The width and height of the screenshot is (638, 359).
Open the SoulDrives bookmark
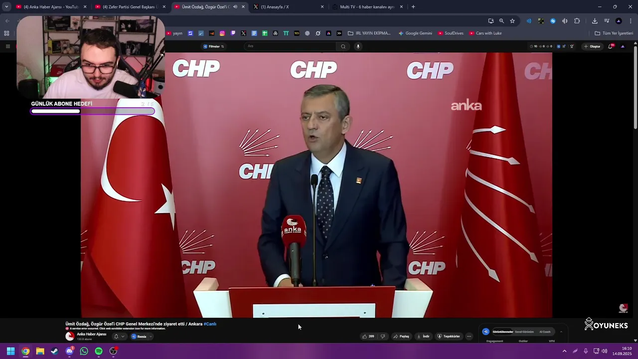[x=451, y=33]
